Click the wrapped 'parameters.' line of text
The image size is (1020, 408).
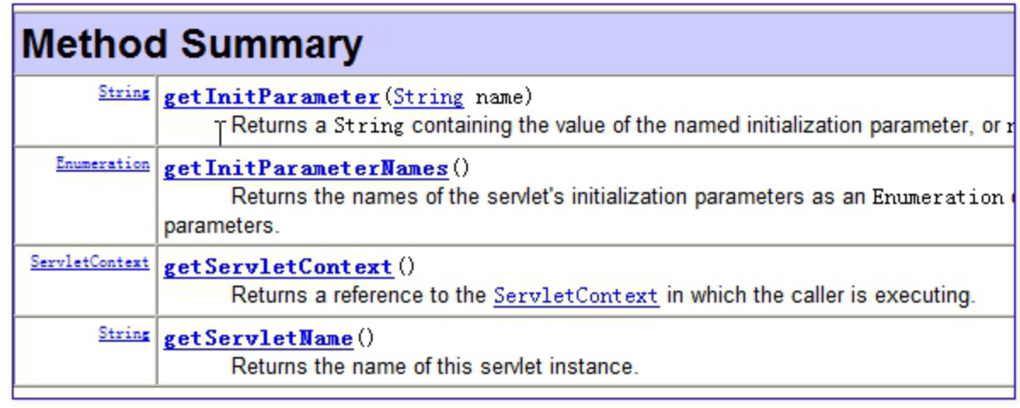coord(221,226)
